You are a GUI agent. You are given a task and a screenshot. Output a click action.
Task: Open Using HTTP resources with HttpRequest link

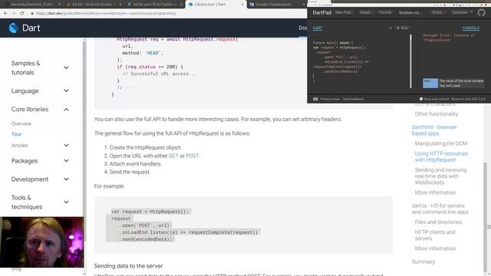coord(441,156)
